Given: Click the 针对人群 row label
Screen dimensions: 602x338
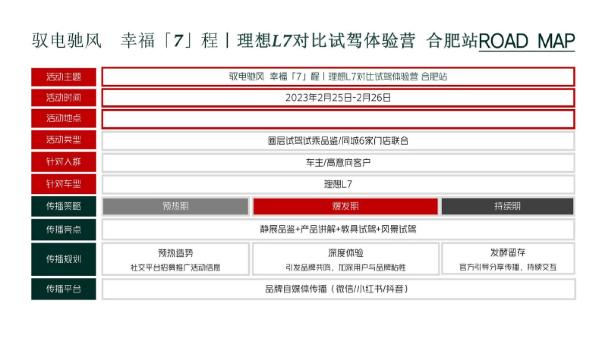Looking at the screenshot, I should click(64, 162).
